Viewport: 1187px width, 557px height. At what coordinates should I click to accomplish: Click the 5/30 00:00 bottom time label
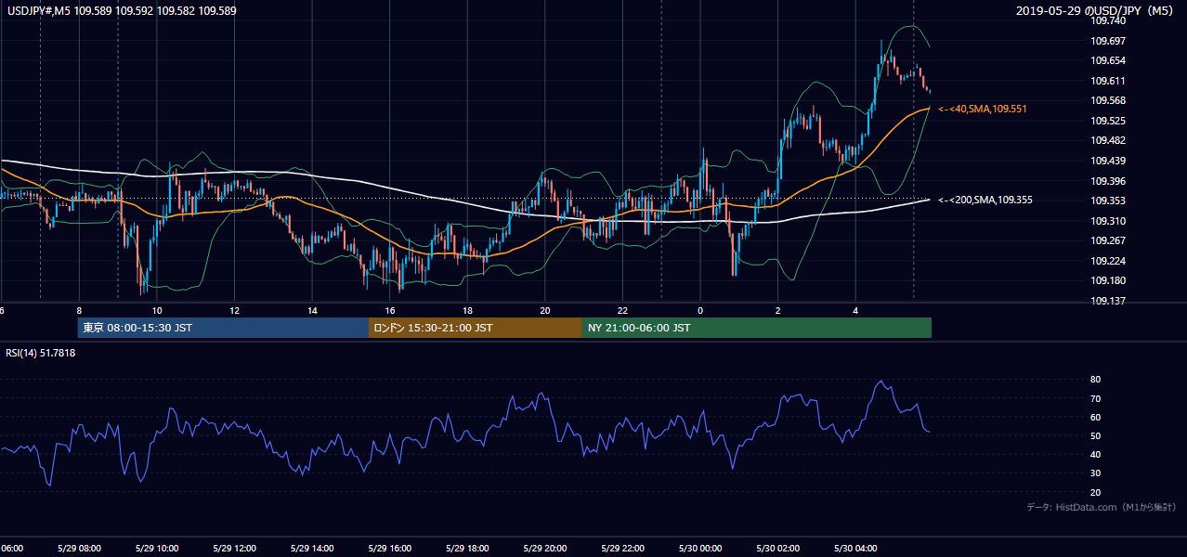pyautogui.click(x=699, y=549)
